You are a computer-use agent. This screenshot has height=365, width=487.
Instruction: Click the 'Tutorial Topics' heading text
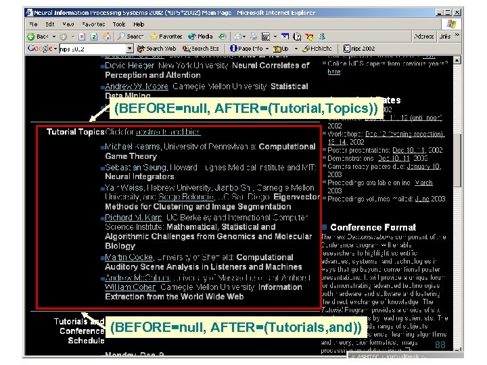coord(75,132)
